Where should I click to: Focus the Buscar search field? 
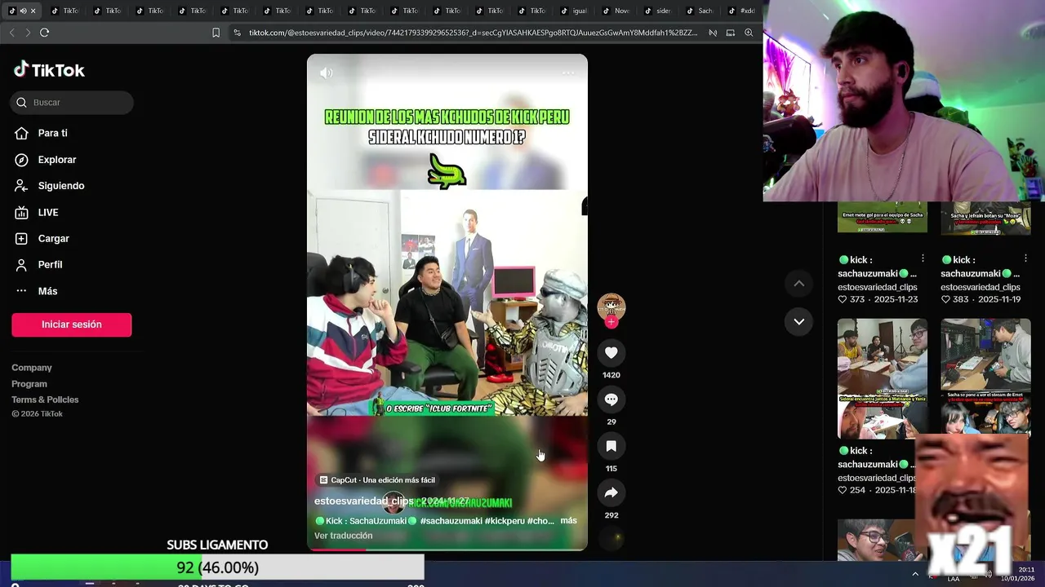click(x=72, y=102)
